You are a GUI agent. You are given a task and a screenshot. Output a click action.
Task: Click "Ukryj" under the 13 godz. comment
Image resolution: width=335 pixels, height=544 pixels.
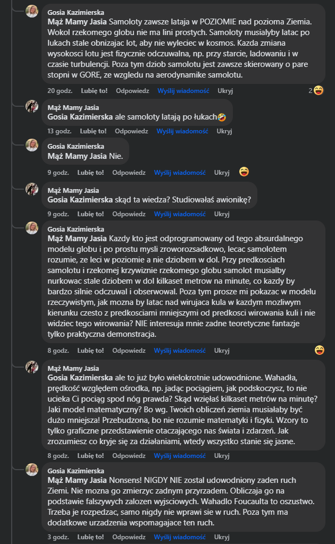click(224, 131)
